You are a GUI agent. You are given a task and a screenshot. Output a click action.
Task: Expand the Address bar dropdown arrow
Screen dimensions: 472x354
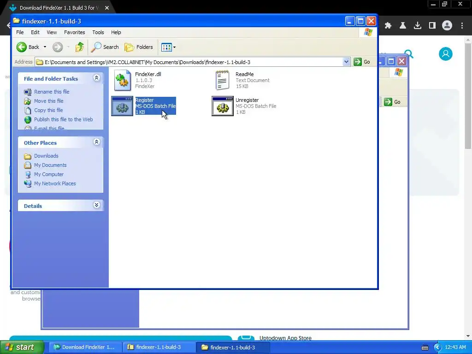pos(346,62)
